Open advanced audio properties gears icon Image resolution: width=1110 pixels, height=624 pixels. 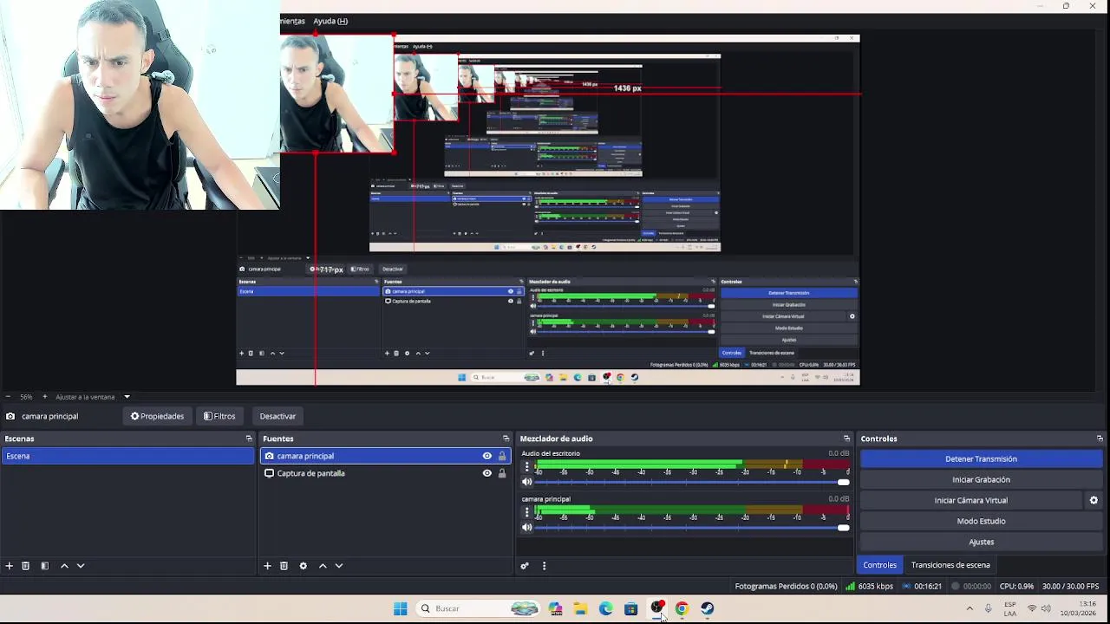[525, 566]
